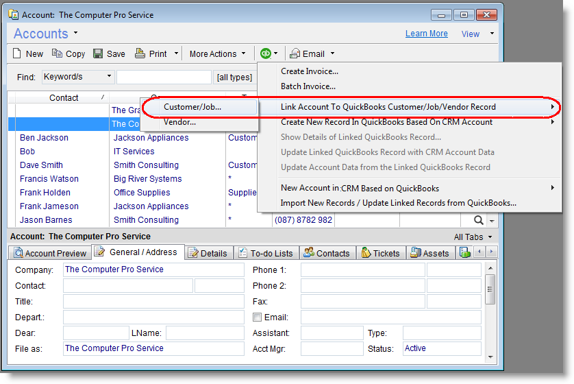Expand the More Actions dropdown
This screenshot has height=384, width=574.
click(217, 53)
